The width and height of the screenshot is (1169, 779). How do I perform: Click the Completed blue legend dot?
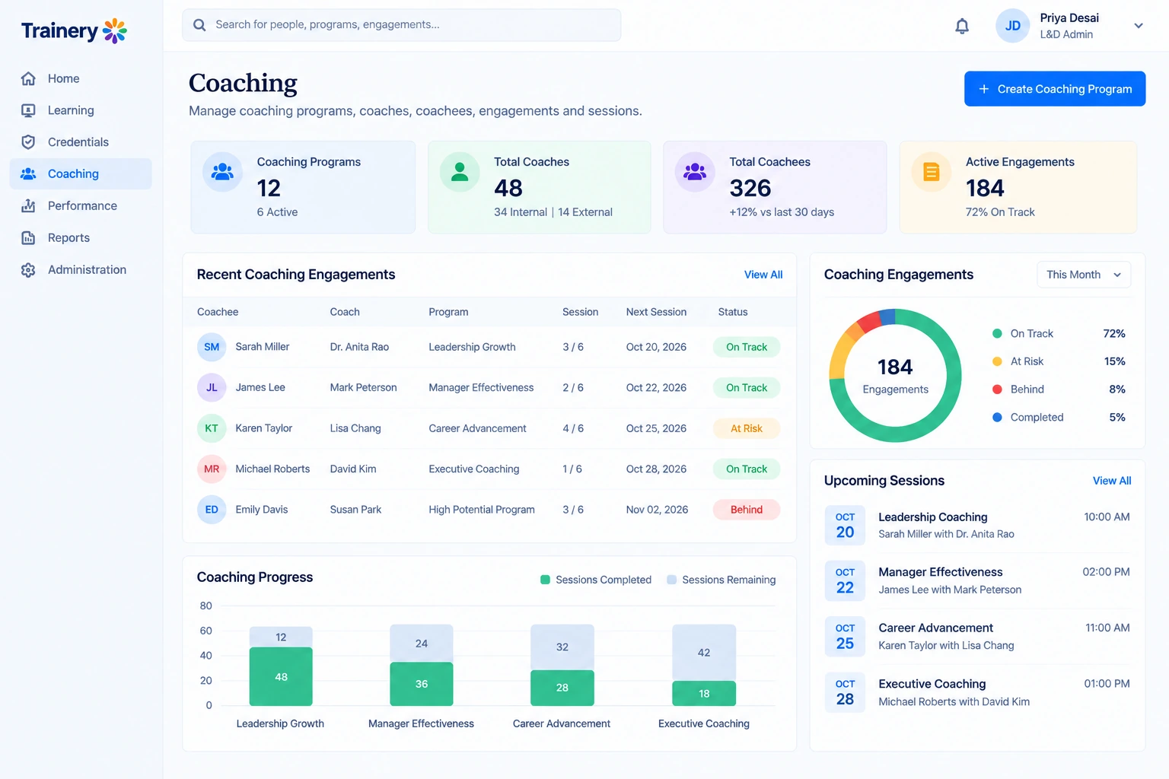click(997, 417)
